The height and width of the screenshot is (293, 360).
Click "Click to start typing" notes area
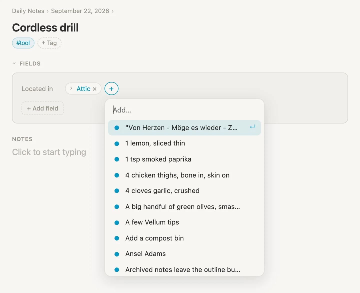[49, 152]
